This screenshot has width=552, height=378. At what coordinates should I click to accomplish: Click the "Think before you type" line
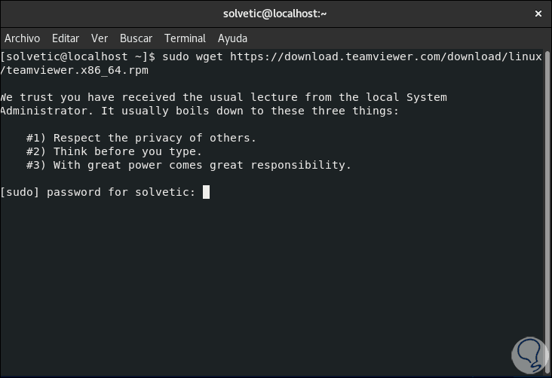pyautogui.click(x=114, y=151)
